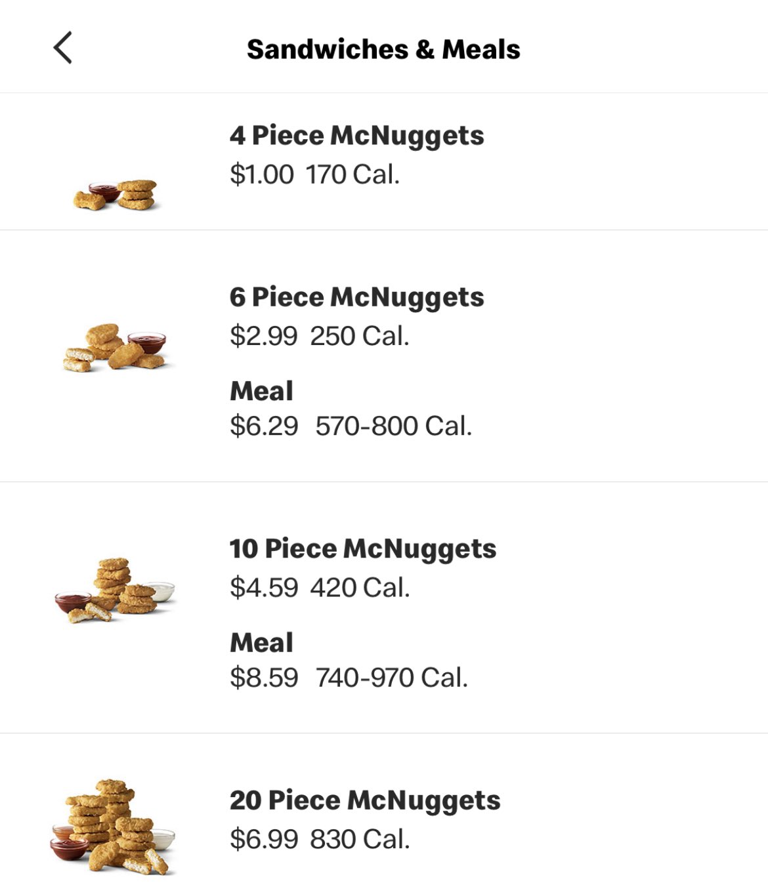Select the $8.59 740-970 Cal. meal price

click(x=349, y=678)
